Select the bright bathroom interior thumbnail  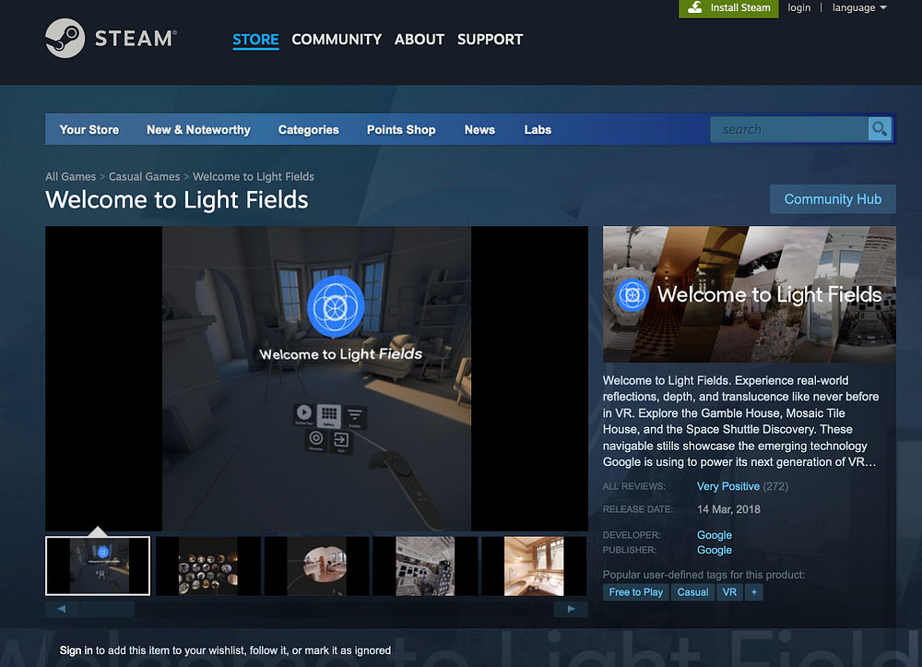pos(534,566)
